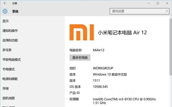Screen dimensions: 172x107
Task: Click the vertical scrollbar thumb
Action: click(171, 47)
